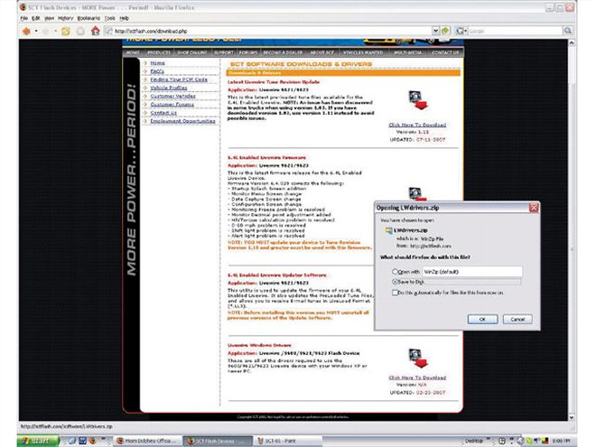Click the Stop loading icon

(80, 32)
